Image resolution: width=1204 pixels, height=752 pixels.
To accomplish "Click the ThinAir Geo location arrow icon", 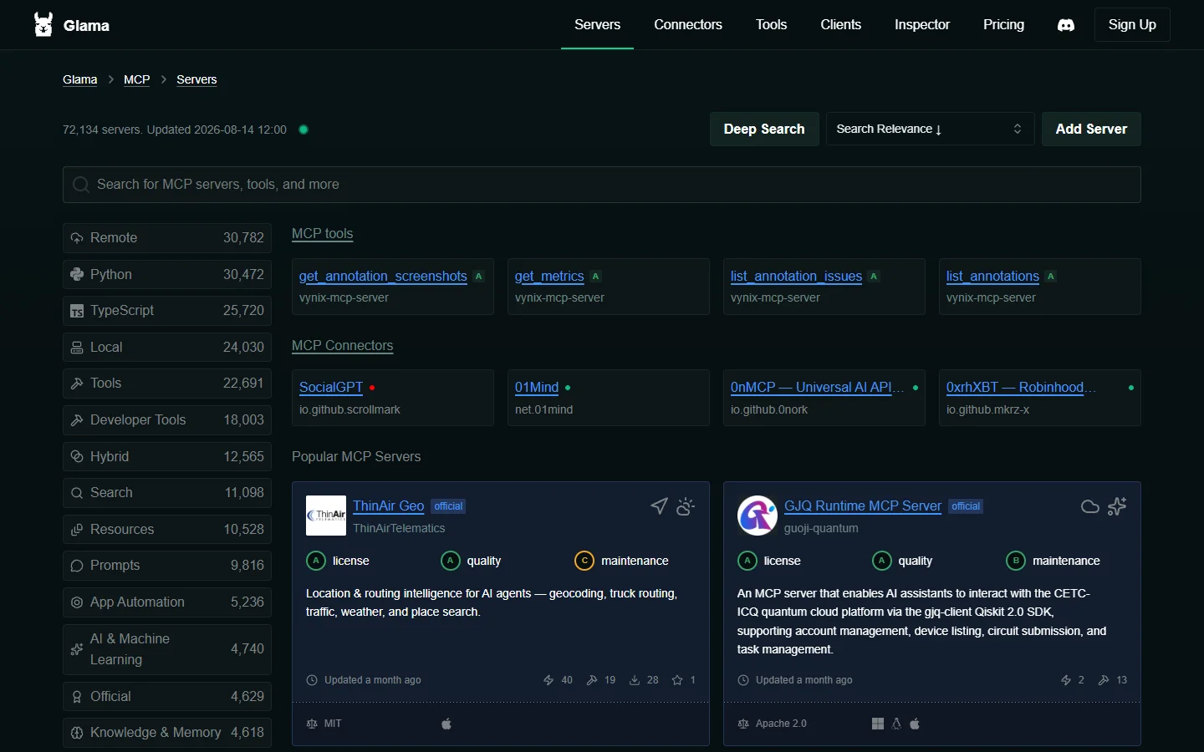I will (x=660, y=506).
